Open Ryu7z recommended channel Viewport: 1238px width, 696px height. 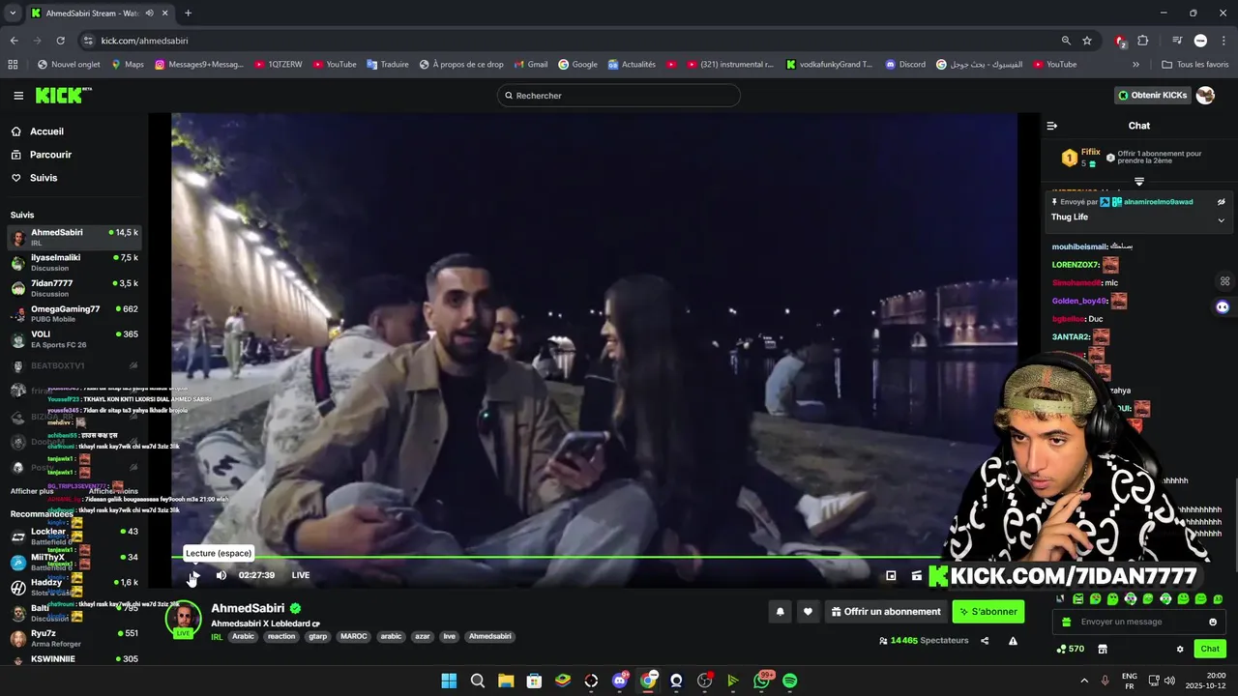[74, 639]
